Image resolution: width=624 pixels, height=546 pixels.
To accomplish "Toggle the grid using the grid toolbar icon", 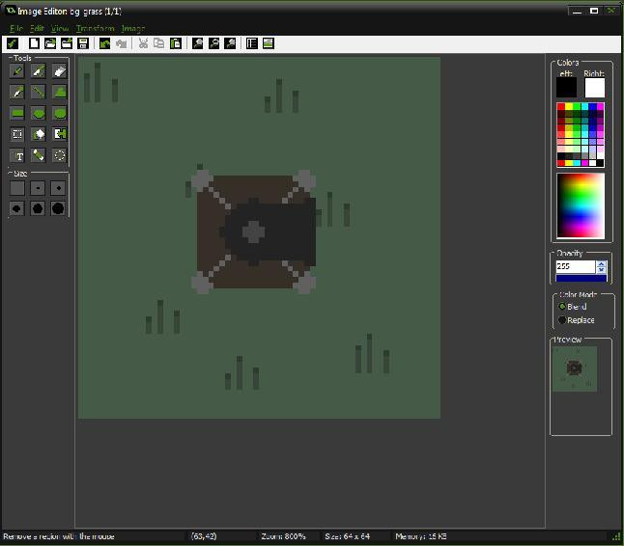I will coord(252,43).
